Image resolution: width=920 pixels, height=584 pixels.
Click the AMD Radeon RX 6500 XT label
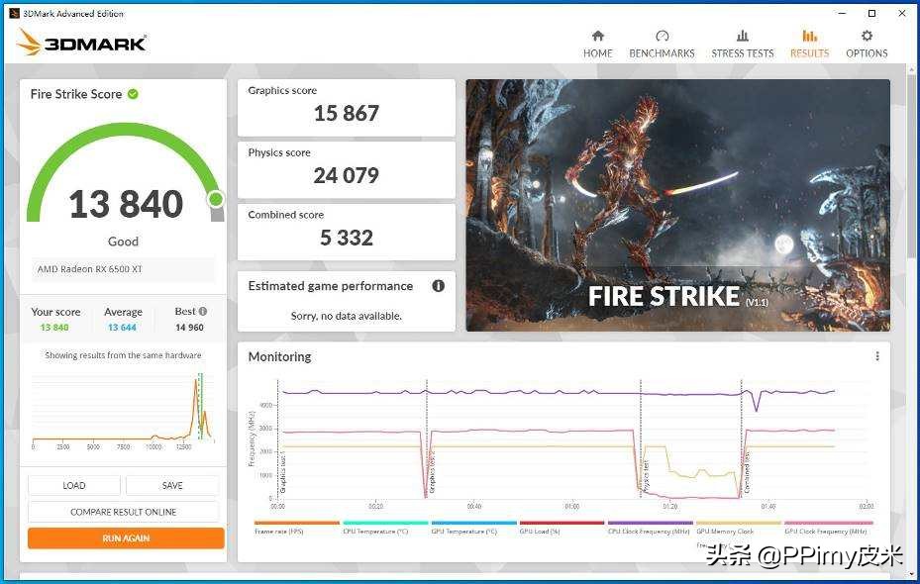pos(90,269)
